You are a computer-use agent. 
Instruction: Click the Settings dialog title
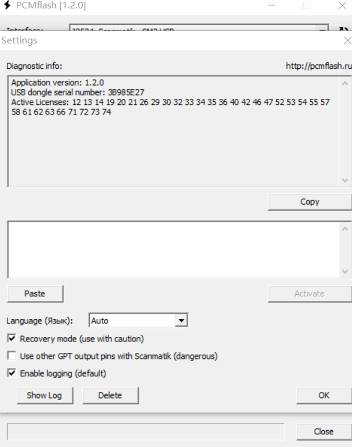(x=19, y=41)
